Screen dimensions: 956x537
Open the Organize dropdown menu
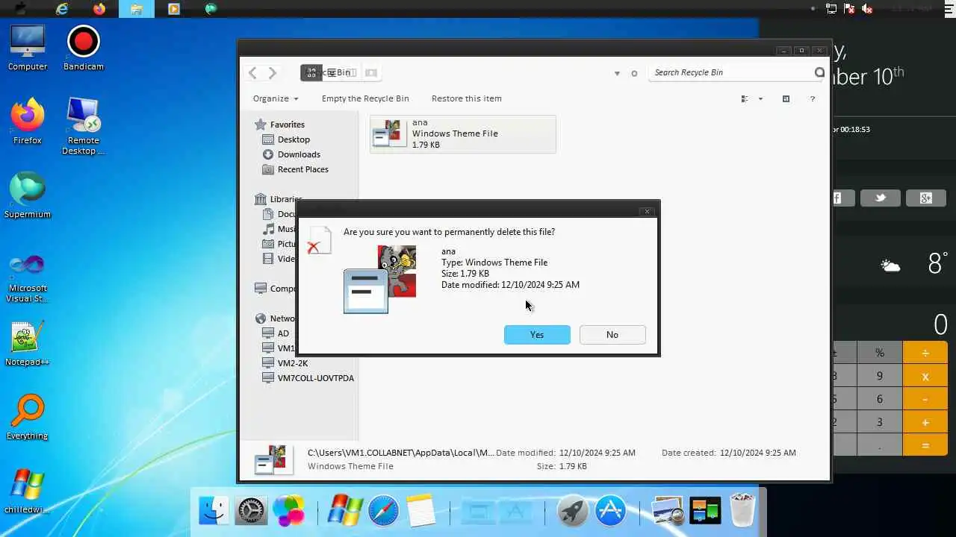pos(276,98)
